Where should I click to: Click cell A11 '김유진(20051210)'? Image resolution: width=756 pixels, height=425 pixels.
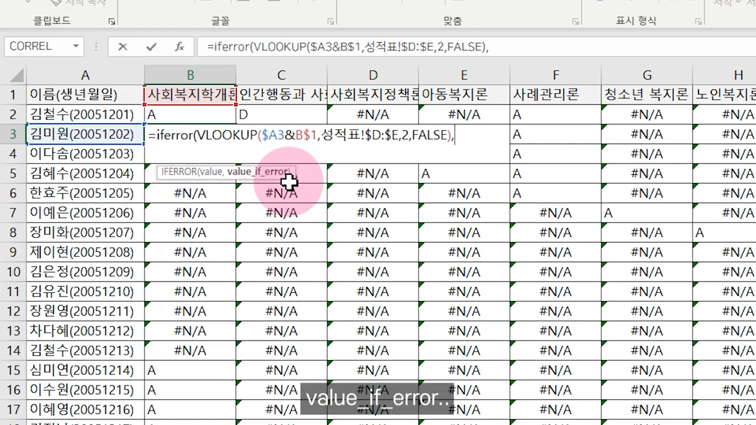(86, 292)
